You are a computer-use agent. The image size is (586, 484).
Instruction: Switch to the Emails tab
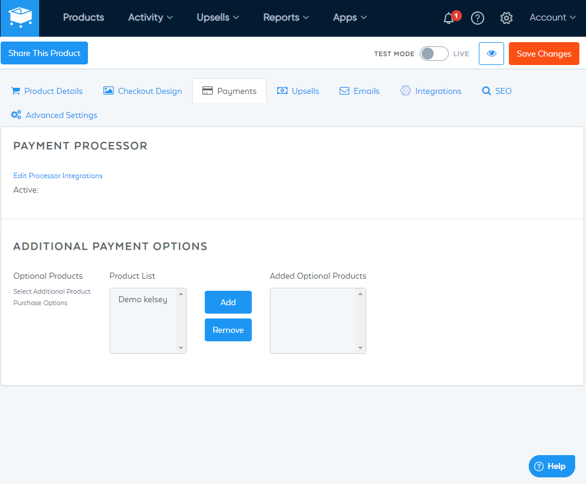tap(359, 91)
